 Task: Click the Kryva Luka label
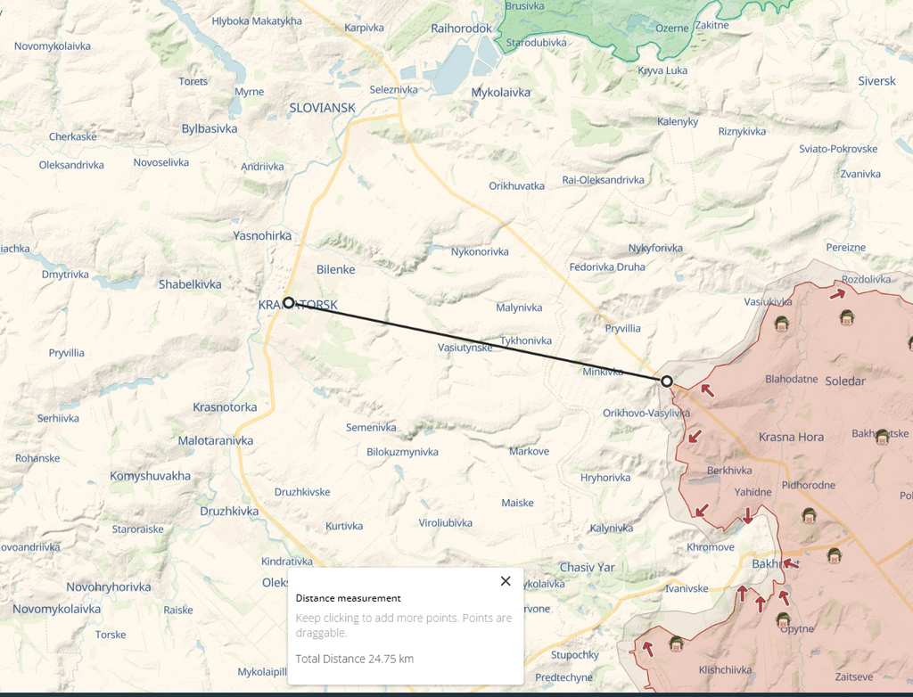point(662,70)
